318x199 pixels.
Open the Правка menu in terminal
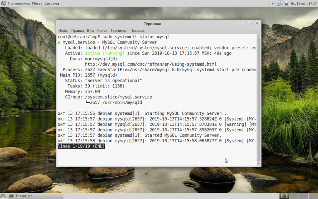coord(78,30)
